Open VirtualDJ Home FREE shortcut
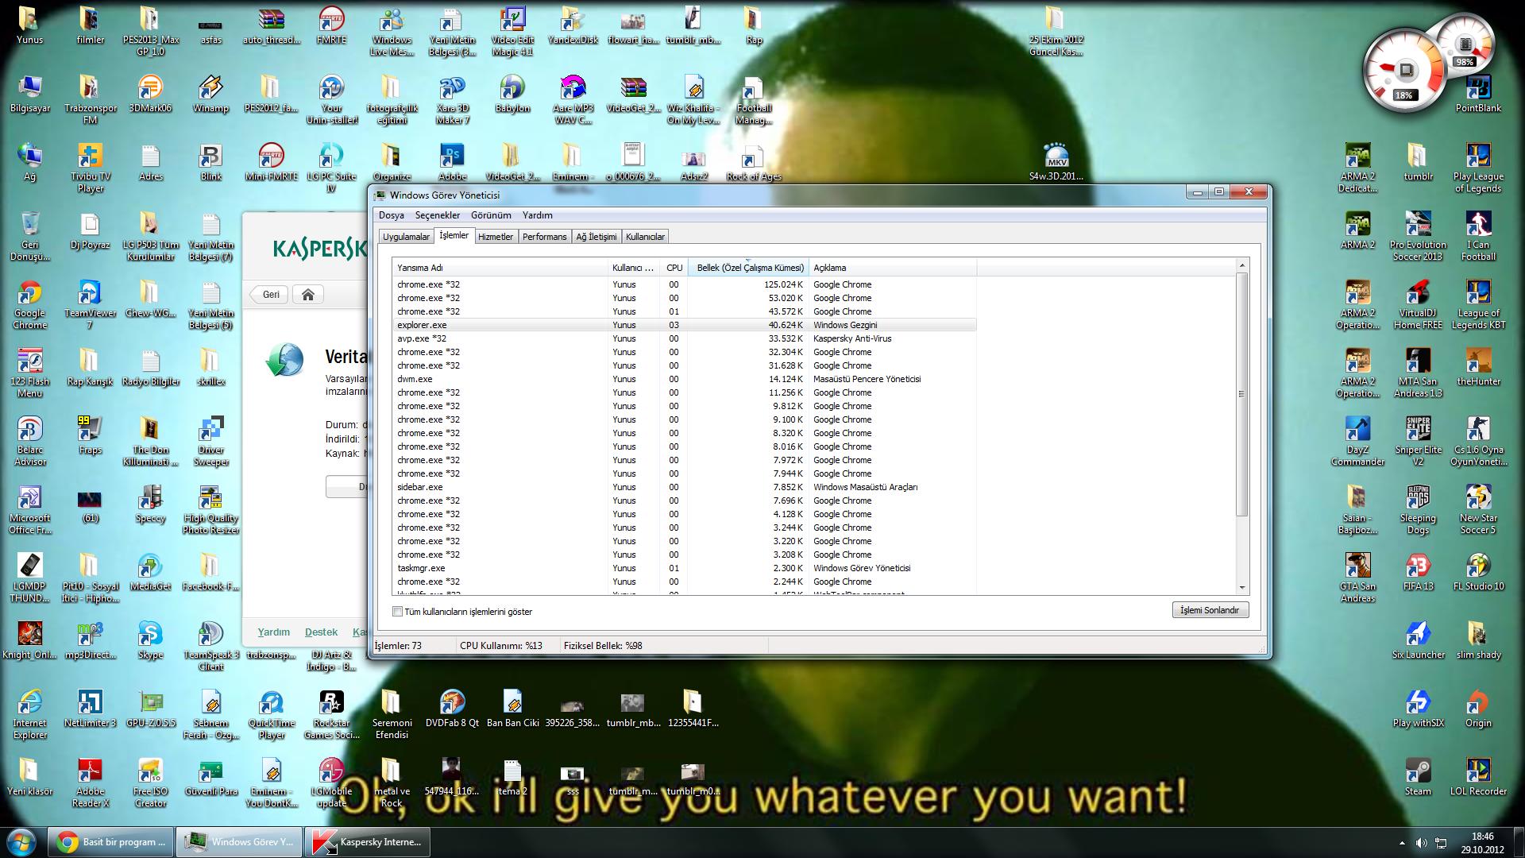This screenshot has height=858, width=1525. 1418,304
